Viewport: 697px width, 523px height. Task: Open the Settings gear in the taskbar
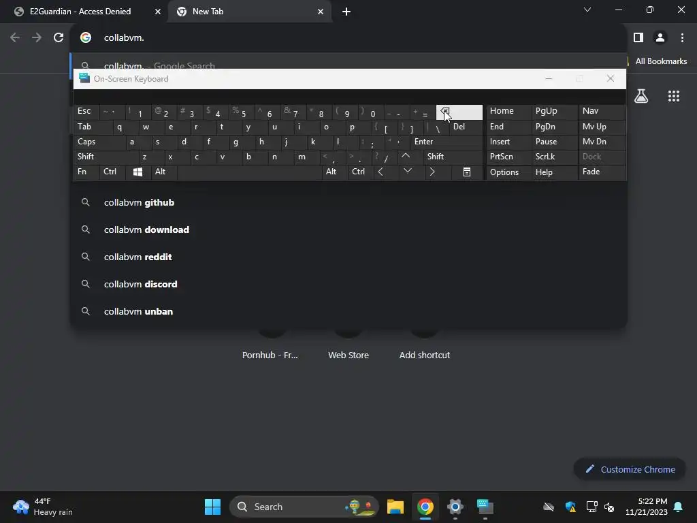455,507
